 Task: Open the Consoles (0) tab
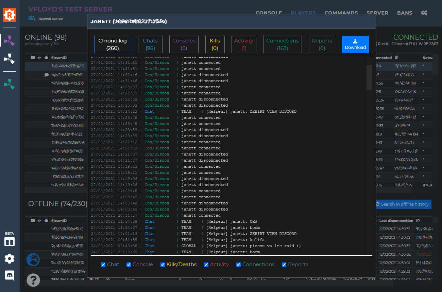pos(184,44)
